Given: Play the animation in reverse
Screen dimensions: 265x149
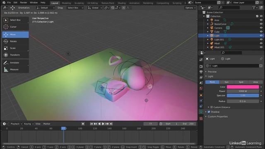Looking at the screenshot, I should [99, 124].
